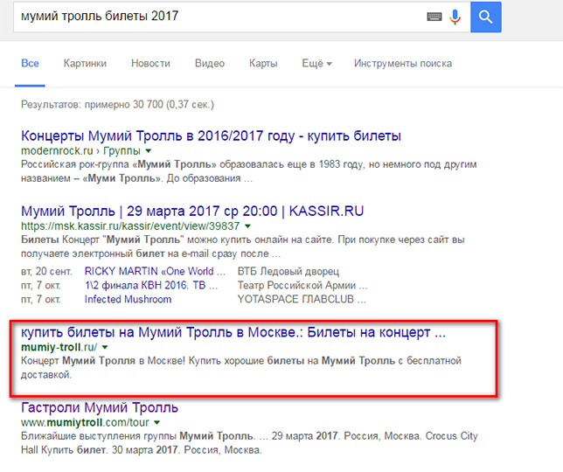Switch to the Видео tab
This screenshot has height=472, width=563.
(x=210, y=64)
